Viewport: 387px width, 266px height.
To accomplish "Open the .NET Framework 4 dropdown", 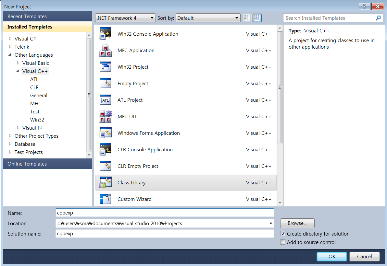I will coord(125,18).
